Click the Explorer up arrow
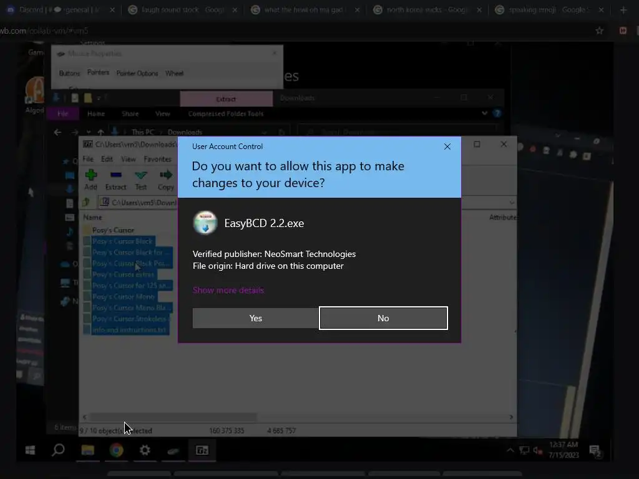639x479 pixels. (100, 132)
